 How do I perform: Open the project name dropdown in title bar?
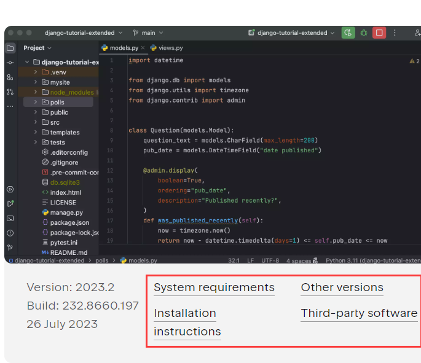point(84,33)
